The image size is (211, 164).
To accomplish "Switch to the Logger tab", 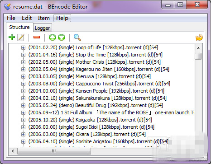I will [43, 28].
